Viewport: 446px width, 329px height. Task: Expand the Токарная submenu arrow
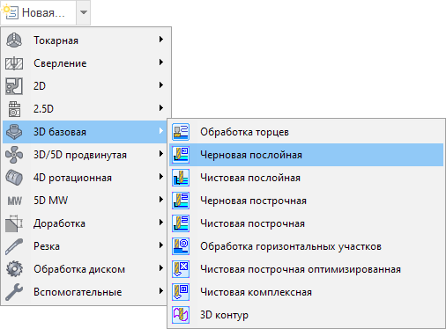pos(161,40)
